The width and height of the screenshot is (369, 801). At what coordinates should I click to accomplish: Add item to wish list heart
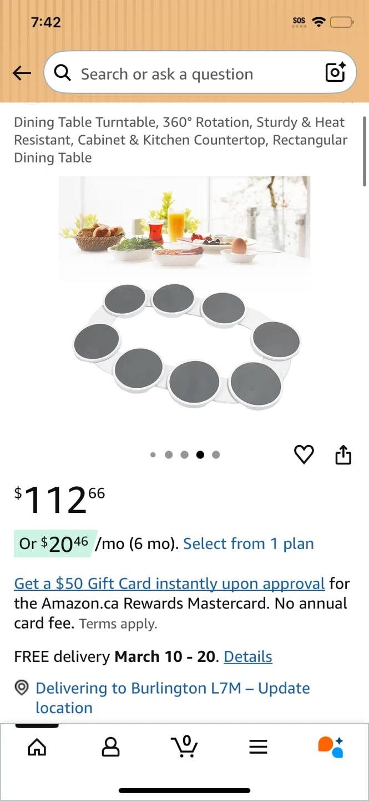coord(304,454)
